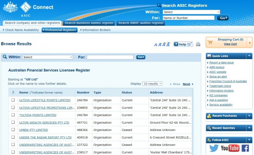This screenshot has height=155, width=254.
Task: Tick checkbox for UNDERWRITING AGENCIES number 237322
Action: (x=13, y=145)
